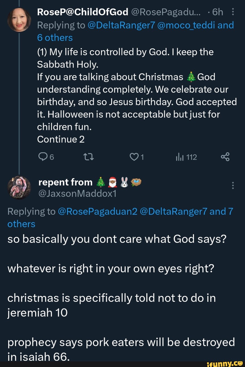
Task: Open RoseP's profile picture
Action: point(19,19)
